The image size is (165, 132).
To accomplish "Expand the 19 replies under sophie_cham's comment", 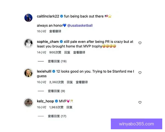I will click(x=57, y=61).
